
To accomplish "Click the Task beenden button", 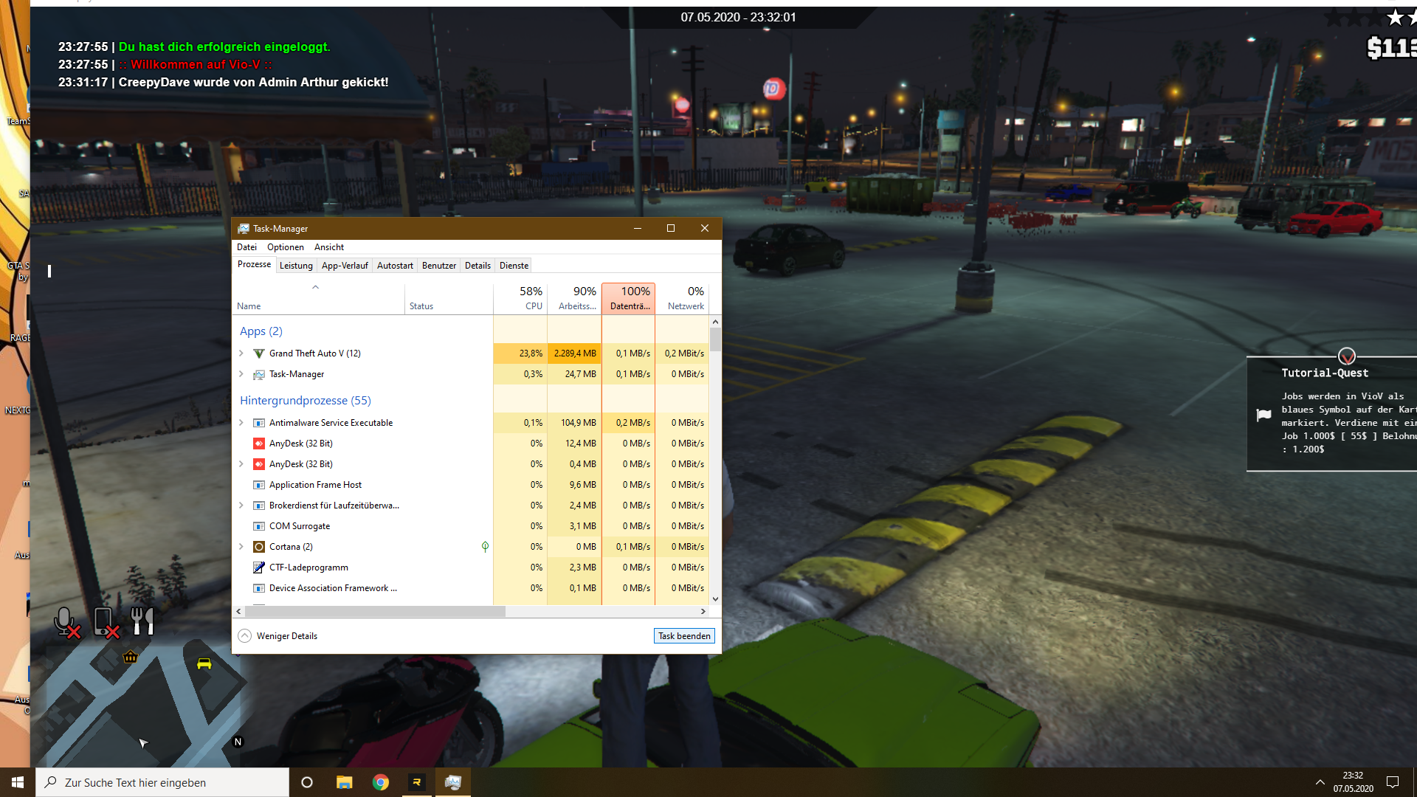I will [683, 635].
